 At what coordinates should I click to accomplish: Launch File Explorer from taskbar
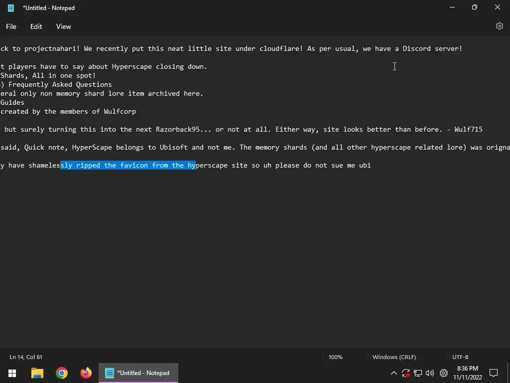(37, 373)
